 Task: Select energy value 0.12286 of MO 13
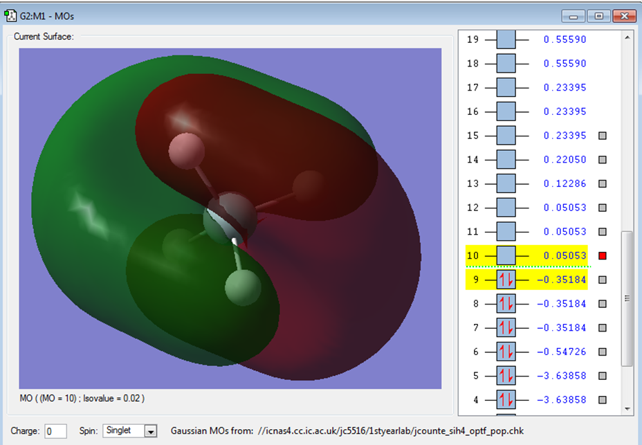pos(565,183)
